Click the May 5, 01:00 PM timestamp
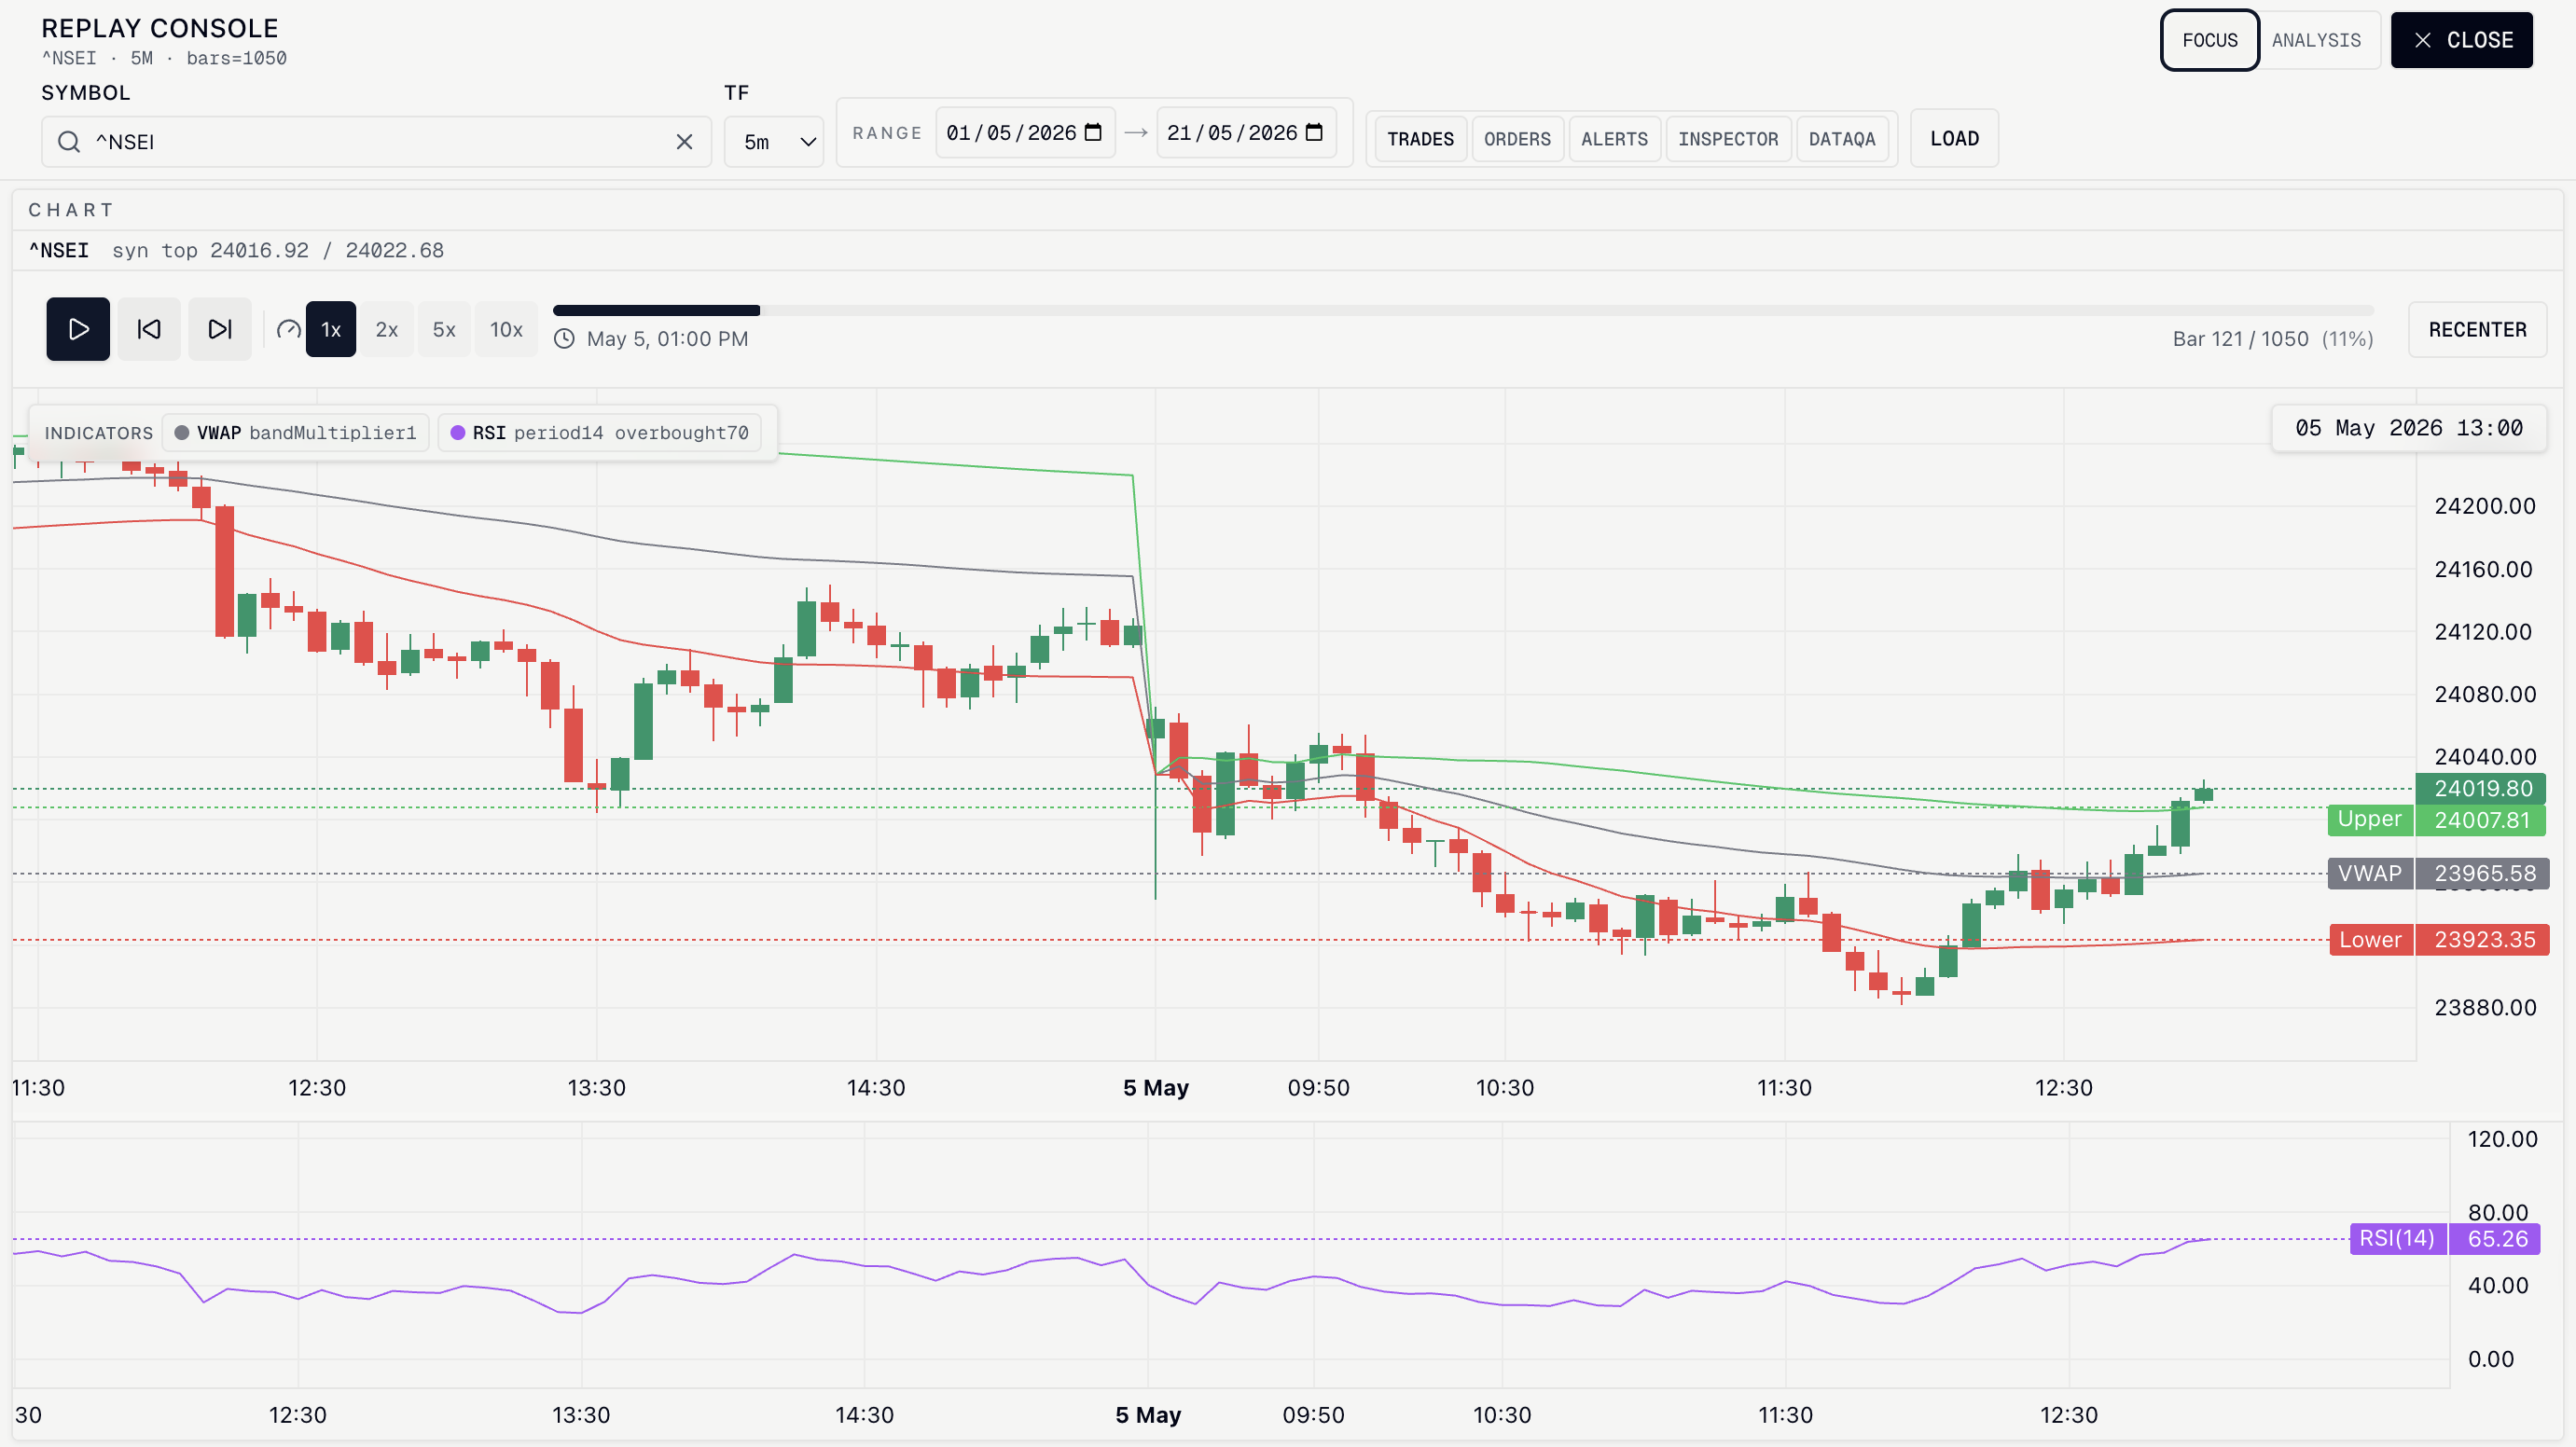The image size is (2576, 1447). click(667, 339)
